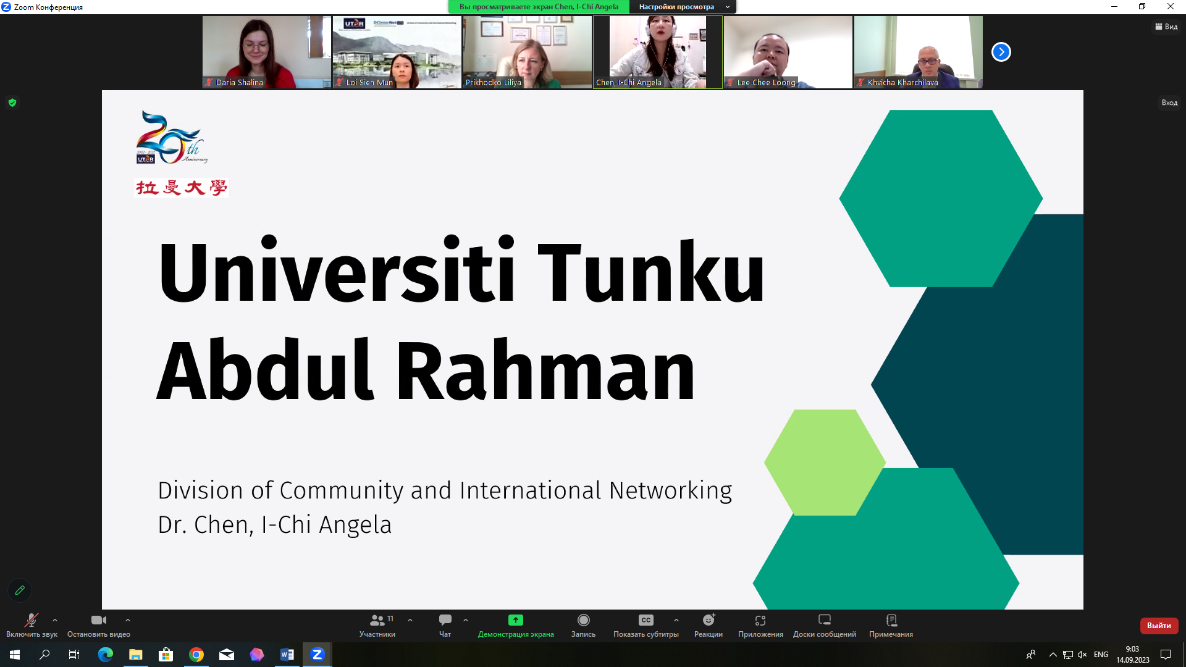Open the Reactions smiley icon
This screenshot has width=1186, height=667.
(x=708, y=621)
